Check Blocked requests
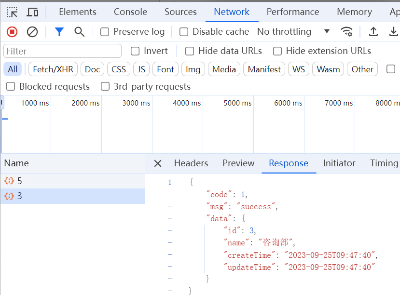 tap(11, 87)
